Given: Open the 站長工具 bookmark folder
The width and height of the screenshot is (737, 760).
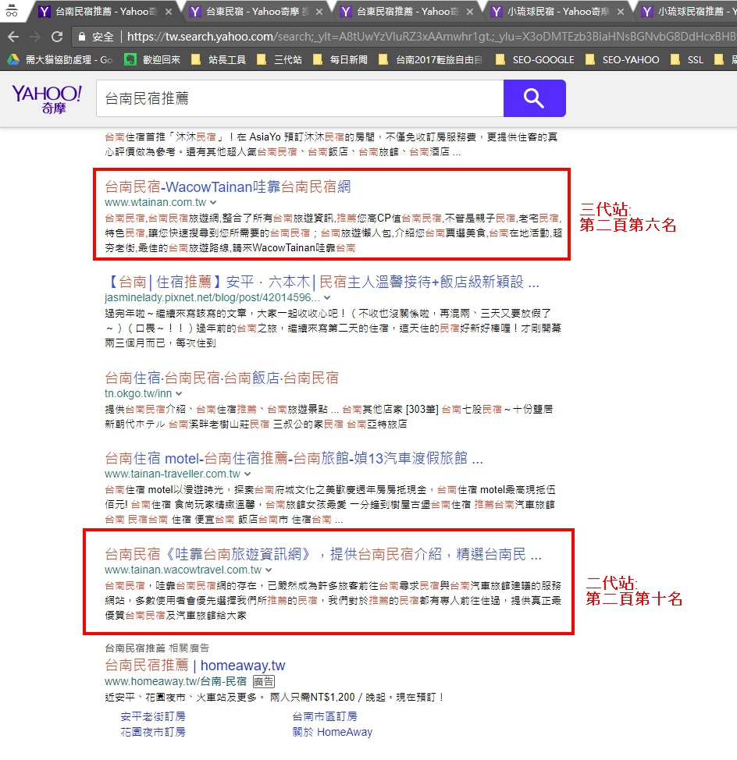Looking at the screenshot, I should [219, 59].
